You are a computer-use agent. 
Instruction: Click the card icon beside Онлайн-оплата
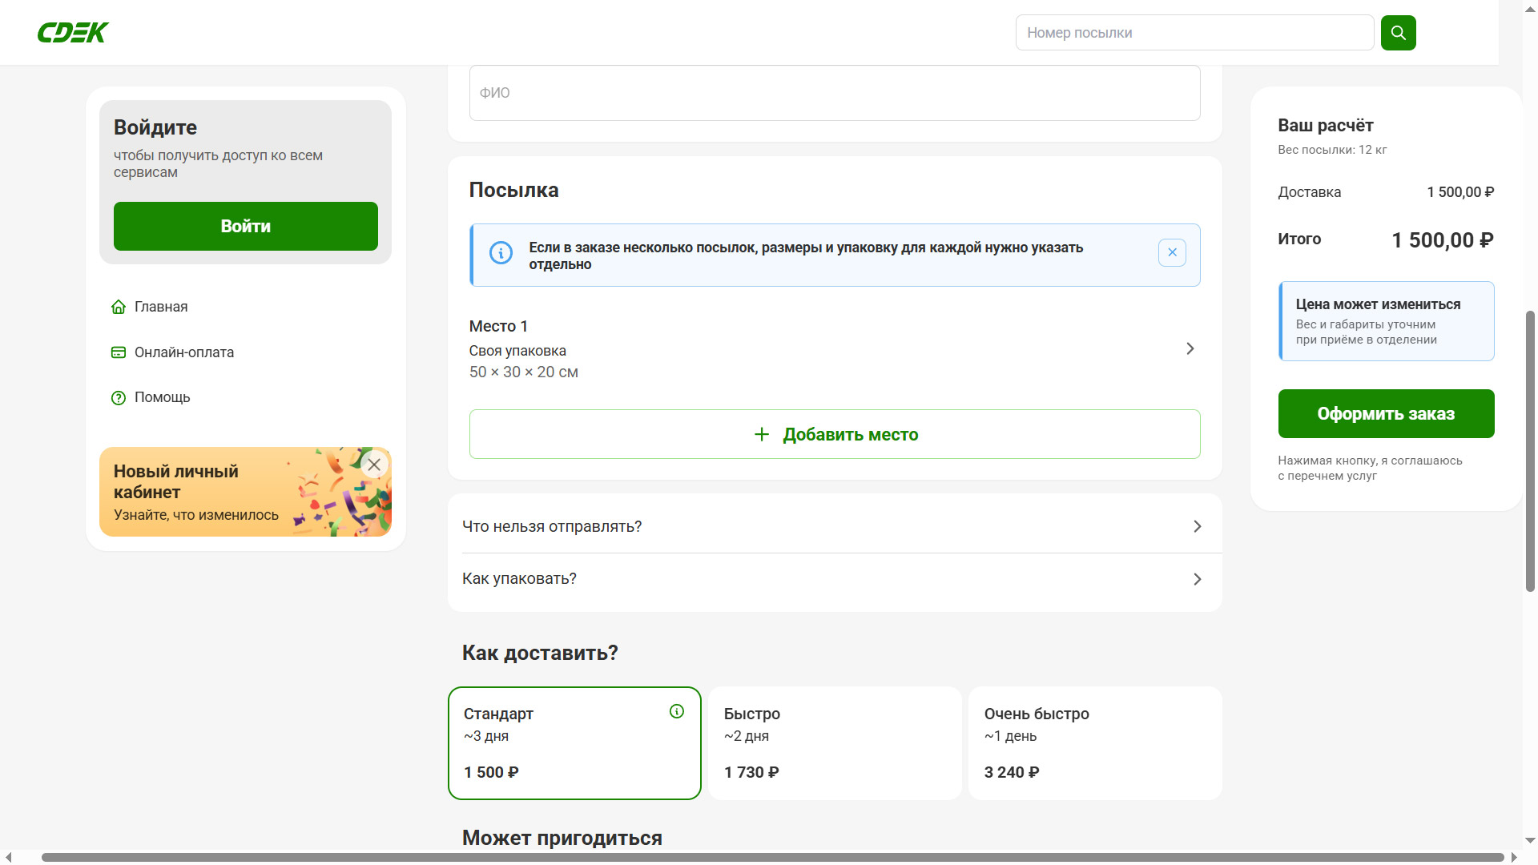point(119,352)
